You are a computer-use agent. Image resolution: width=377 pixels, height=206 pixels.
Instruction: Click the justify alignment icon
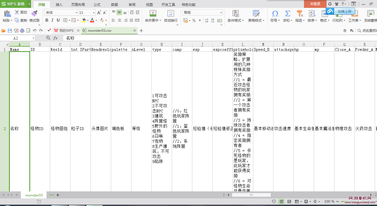point(131,20)
